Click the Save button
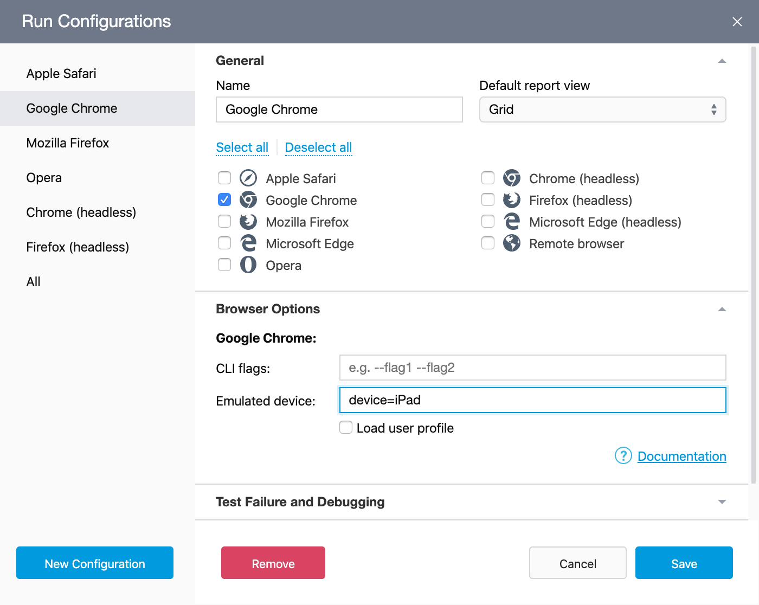This screenshot has width=759, height=605. pos(684,563)
